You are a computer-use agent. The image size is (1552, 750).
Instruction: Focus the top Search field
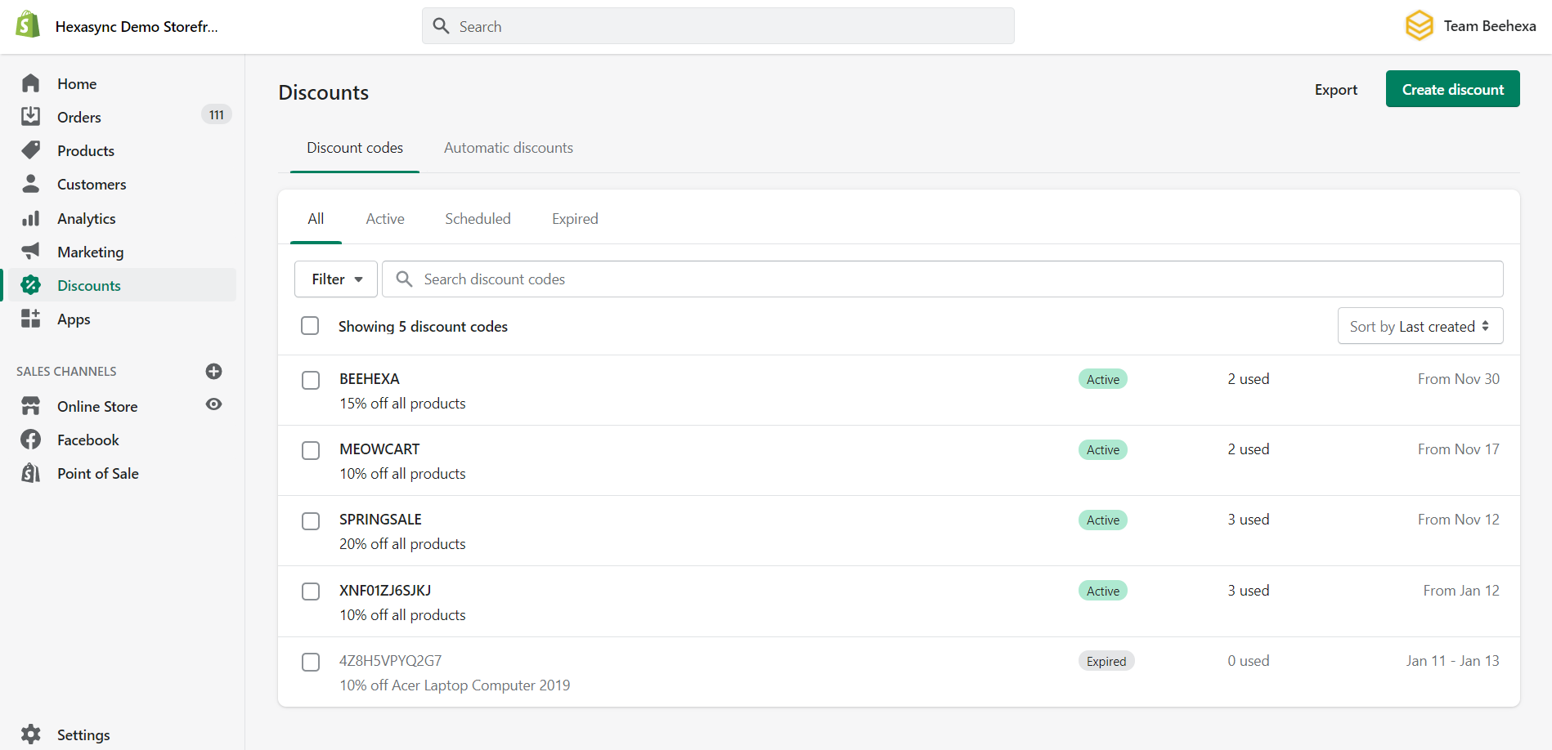pyautogui.click(x=718, y=26)
